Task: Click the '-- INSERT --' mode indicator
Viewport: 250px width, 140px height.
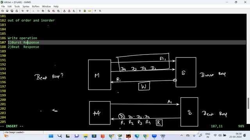Action: tap(12, 126)
